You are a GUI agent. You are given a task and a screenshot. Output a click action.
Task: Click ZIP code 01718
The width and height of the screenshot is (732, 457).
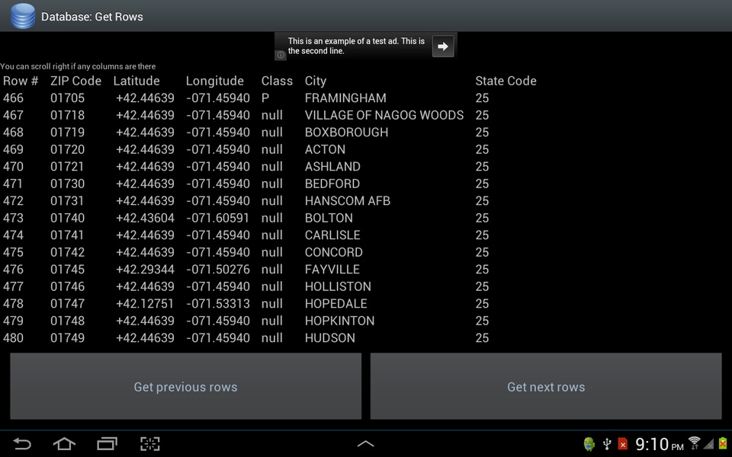67,115
